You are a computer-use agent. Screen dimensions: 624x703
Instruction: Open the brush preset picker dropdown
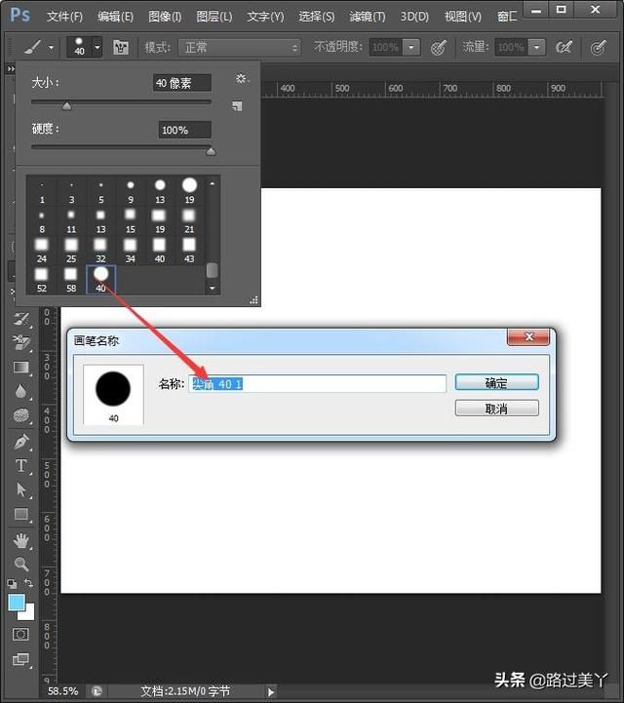coord(97,47)
